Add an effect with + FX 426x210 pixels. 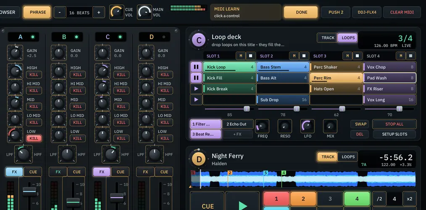click(238, 134)
